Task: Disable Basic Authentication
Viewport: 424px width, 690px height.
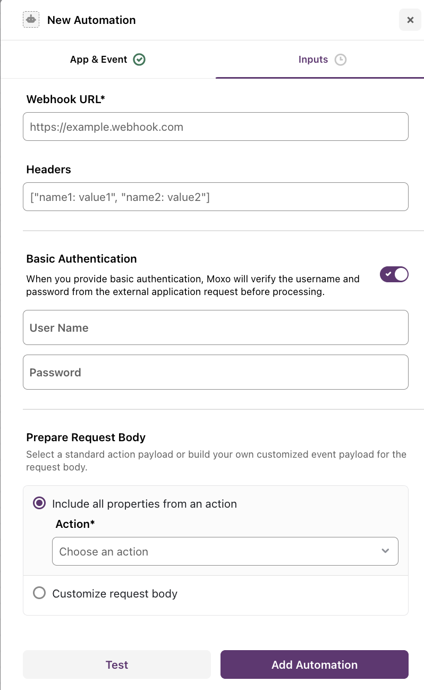Action: coord(394,274)
